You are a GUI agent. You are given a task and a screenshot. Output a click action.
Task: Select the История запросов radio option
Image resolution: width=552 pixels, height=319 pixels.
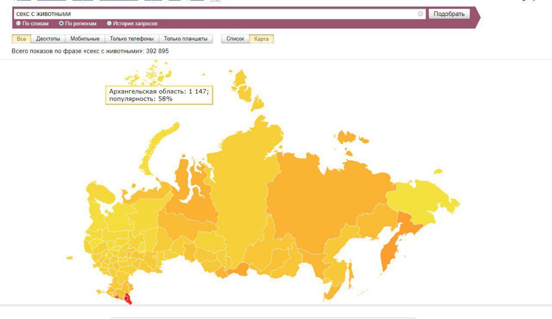(132, 24)
